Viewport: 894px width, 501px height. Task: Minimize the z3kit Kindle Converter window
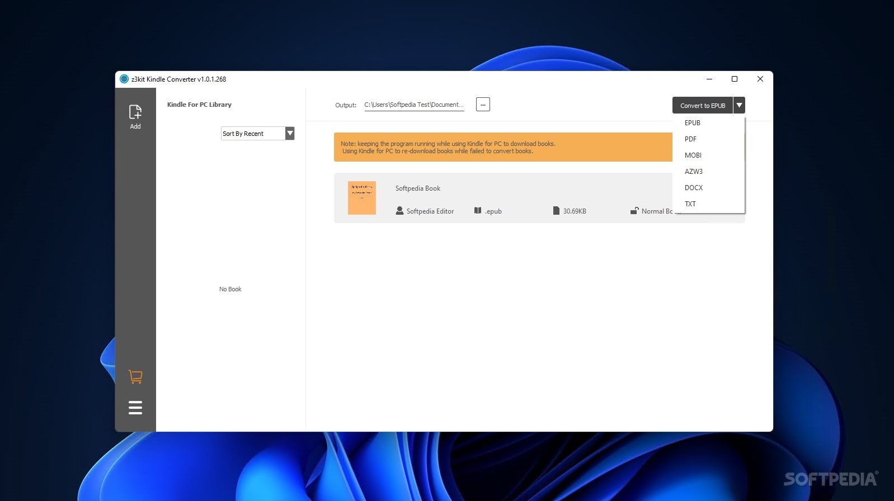[709, 79]
